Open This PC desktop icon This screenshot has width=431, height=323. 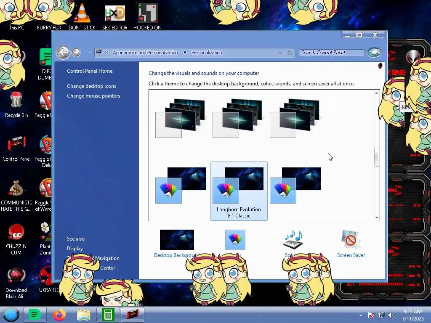16,16
